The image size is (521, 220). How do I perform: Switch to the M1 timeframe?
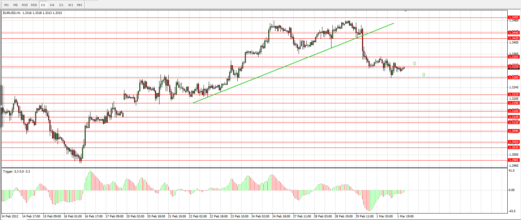coord(7,5)
